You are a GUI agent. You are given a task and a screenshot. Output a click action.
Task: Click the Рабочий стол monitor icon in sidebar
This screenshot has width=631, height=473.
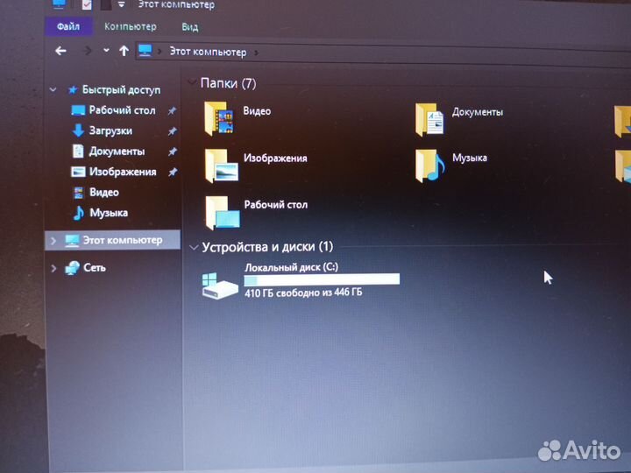click(x=78, y=110)
